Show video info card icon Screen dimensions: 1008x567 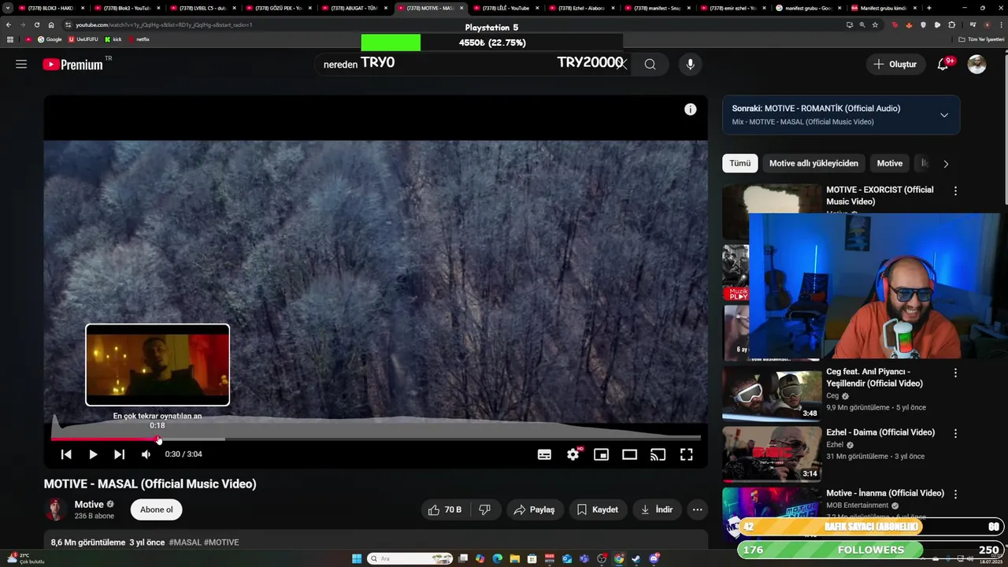691,109
